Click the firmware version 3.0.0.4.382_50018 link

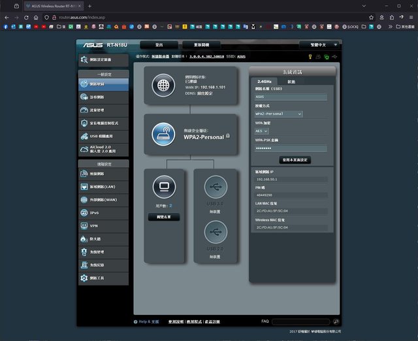click(206, 57)
